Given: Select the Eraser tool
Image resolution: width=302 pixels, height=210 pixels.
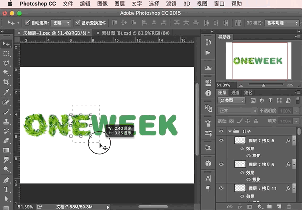Looking at the screenshot, I should pos(6,140).
